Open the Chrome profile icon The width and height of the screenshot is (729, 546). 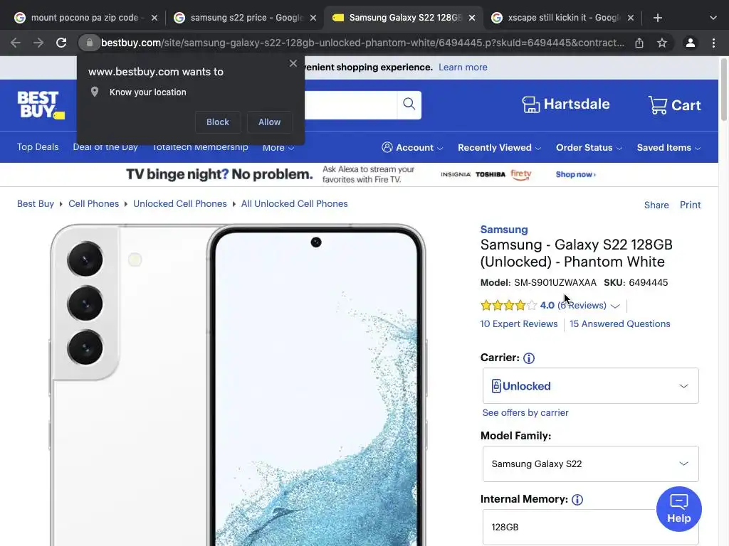click(x=691, y=43)
